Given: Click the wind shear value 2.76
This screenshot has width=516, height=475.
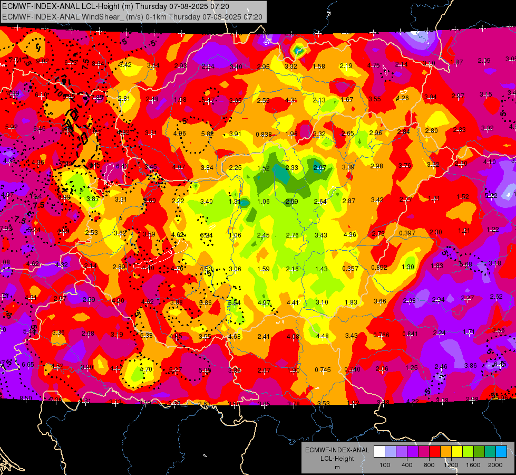Looking at the screenshot, I should click(x=292, y=235).
